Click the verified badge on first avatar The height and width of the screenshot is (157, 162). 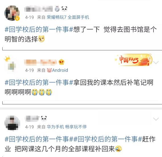click(x=17, y=18)
